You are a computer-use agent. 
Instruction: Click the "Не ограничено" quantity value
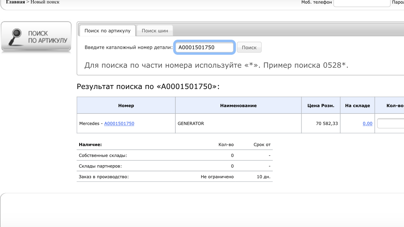coord(217,176)
